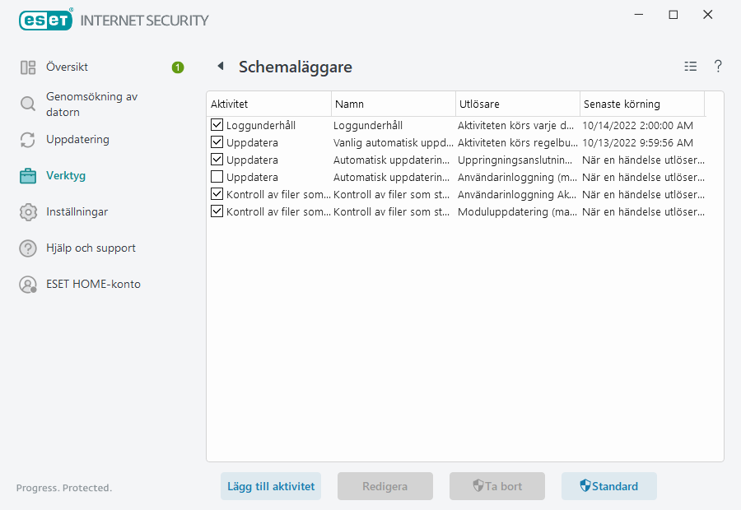Open Inställningar from the sidebar
The width and height of the screenshot is (741, 510).
coord(77,211)
